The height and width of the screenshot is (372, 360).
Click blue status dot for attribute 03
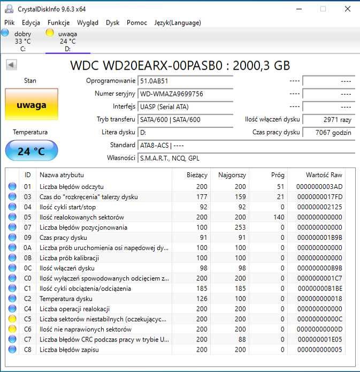[x=12, y=196]
